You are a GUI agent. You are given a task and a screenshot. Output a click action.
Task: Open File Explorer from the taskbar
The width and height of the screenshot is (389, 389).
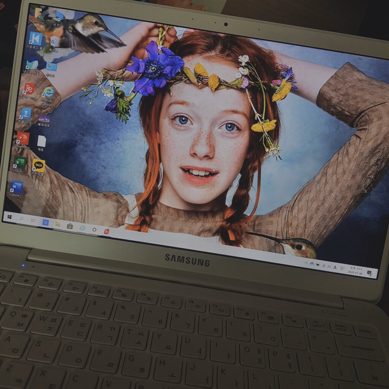58,224
